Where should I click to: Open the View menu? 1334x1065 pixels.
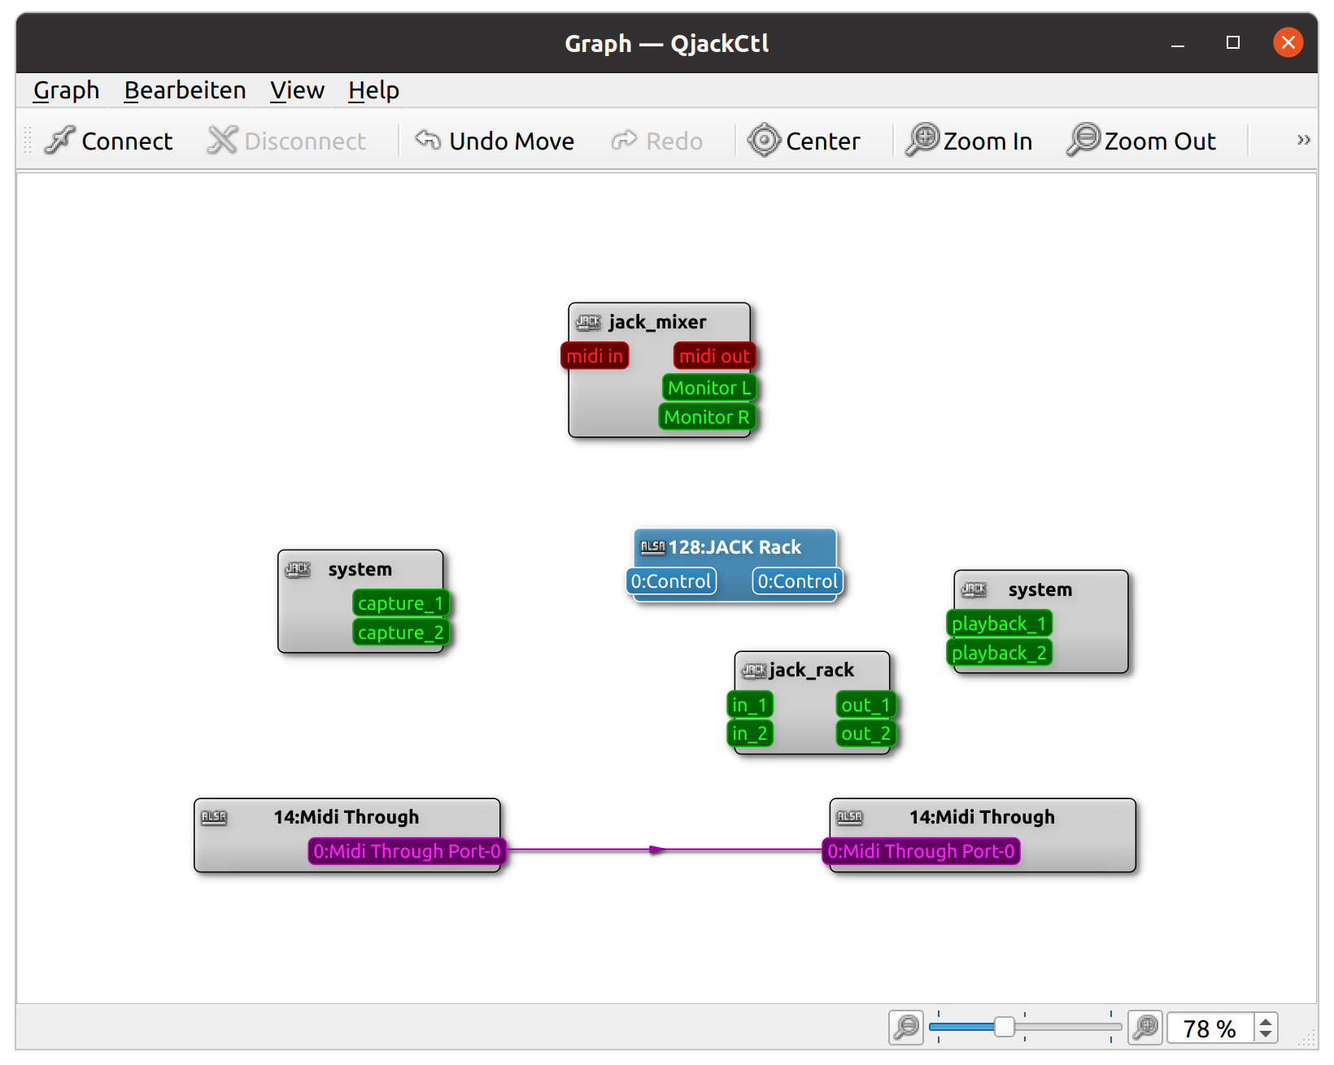point(296,90)
